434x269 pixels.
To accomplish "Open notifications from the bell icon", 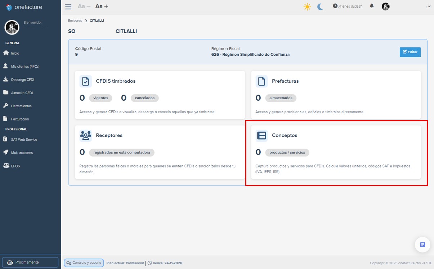I will [x=371, y=6].
